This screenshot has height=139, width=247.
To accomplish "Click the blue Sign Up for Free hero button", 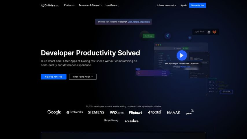I will 54,77.
